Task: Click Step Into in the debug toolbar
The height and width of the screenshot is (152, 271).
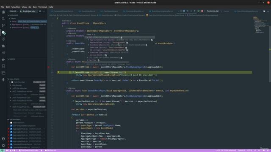Action: tap(191, 11)
